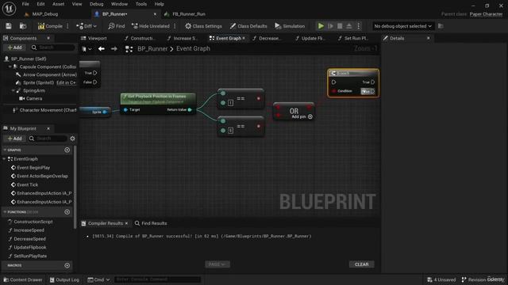
Task: Click BP_Runner breadcrumb link
Action: [152, 49]
